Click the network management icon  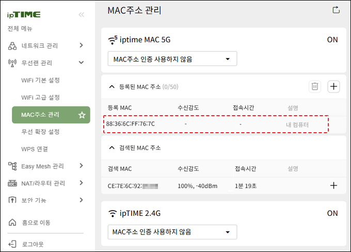click(12, 45)
